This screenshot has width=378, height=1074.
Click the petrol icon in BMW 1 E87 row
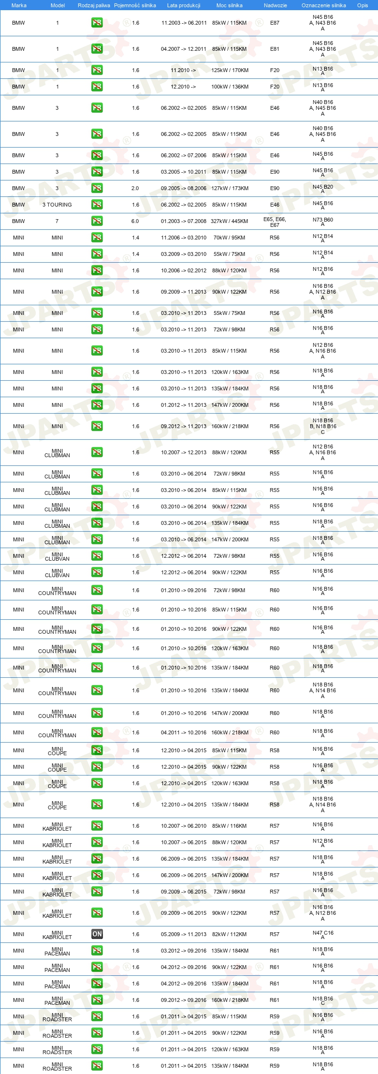pyautogui.click(x=97, y=23)
